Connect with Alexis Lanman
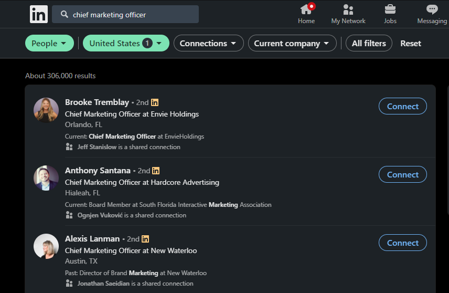 (x=403, y=243)
